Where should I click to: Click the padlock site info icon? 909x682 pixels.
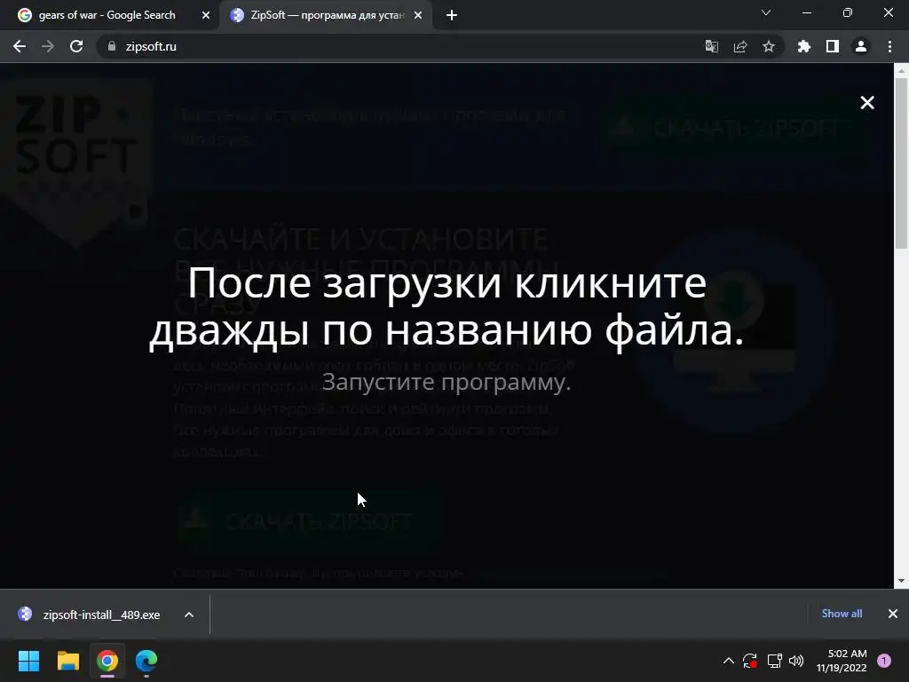[112, 46]
